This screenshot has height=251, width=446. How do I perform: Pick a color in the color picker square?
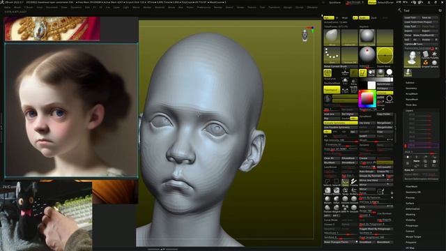[367, 99]
